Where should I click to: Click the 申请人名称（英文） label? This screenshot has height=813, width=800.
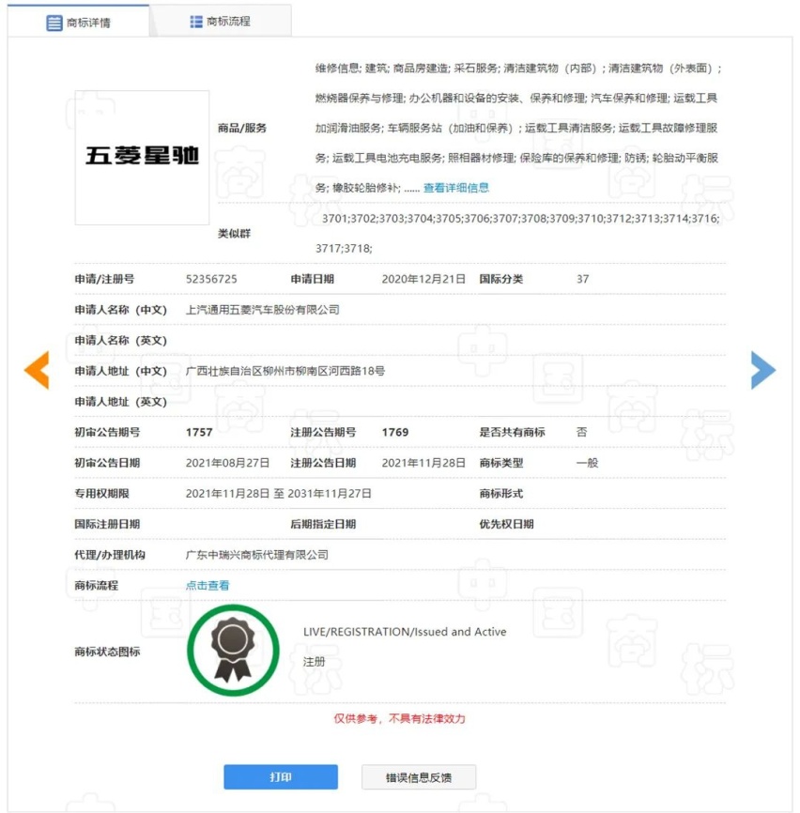tap(121, 340)
